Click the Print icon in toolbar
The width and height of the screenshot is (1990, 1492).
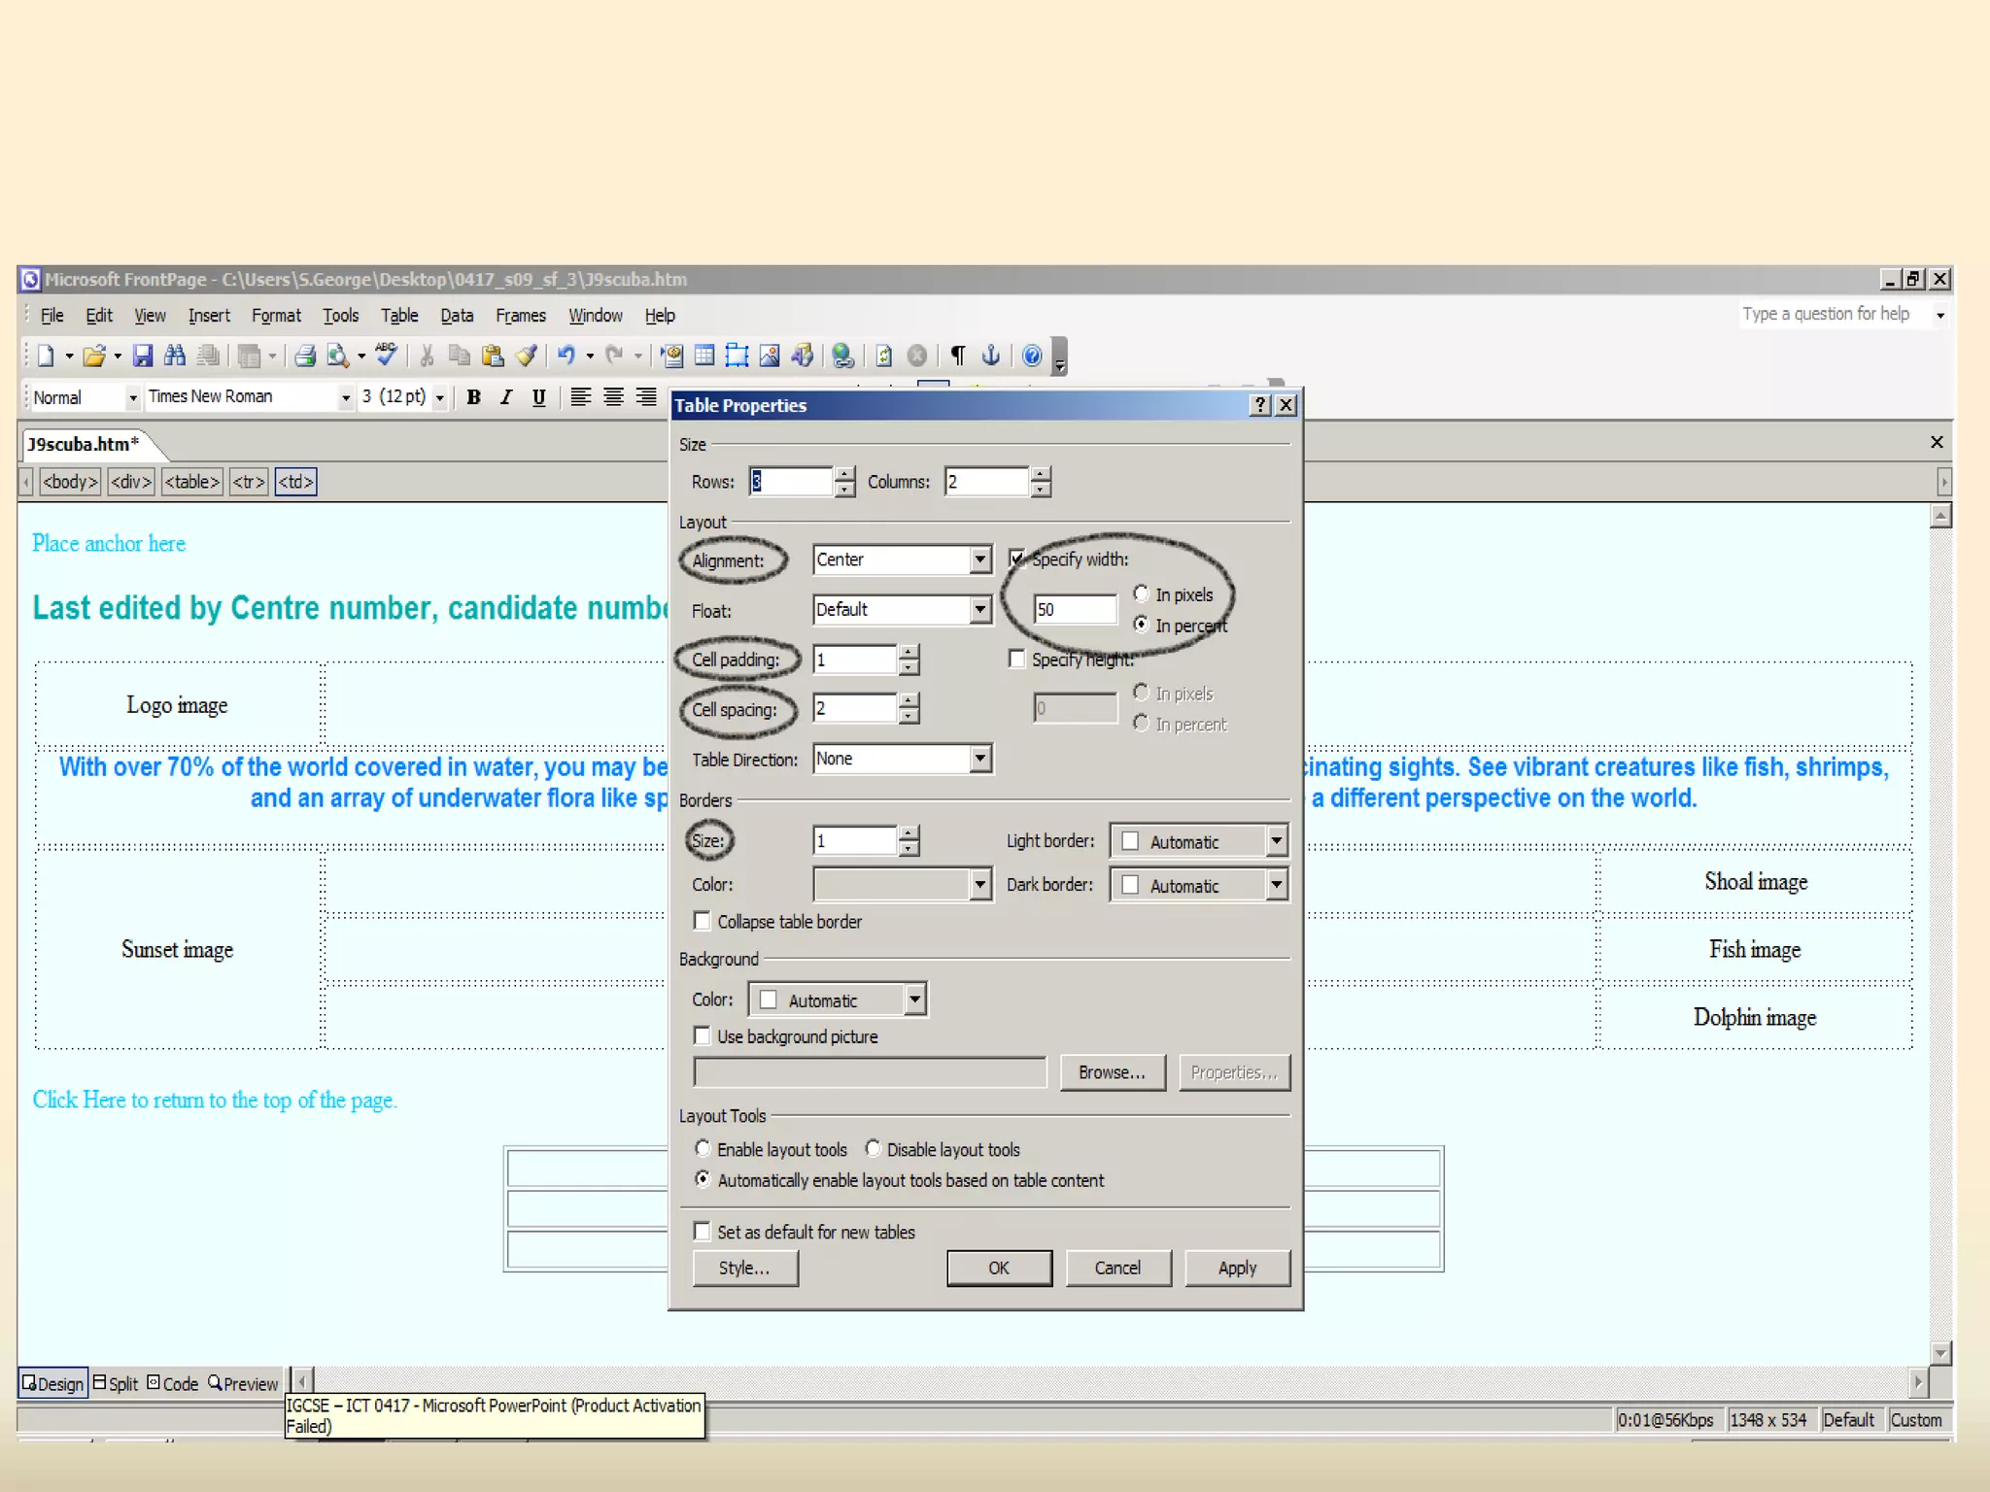305,356
